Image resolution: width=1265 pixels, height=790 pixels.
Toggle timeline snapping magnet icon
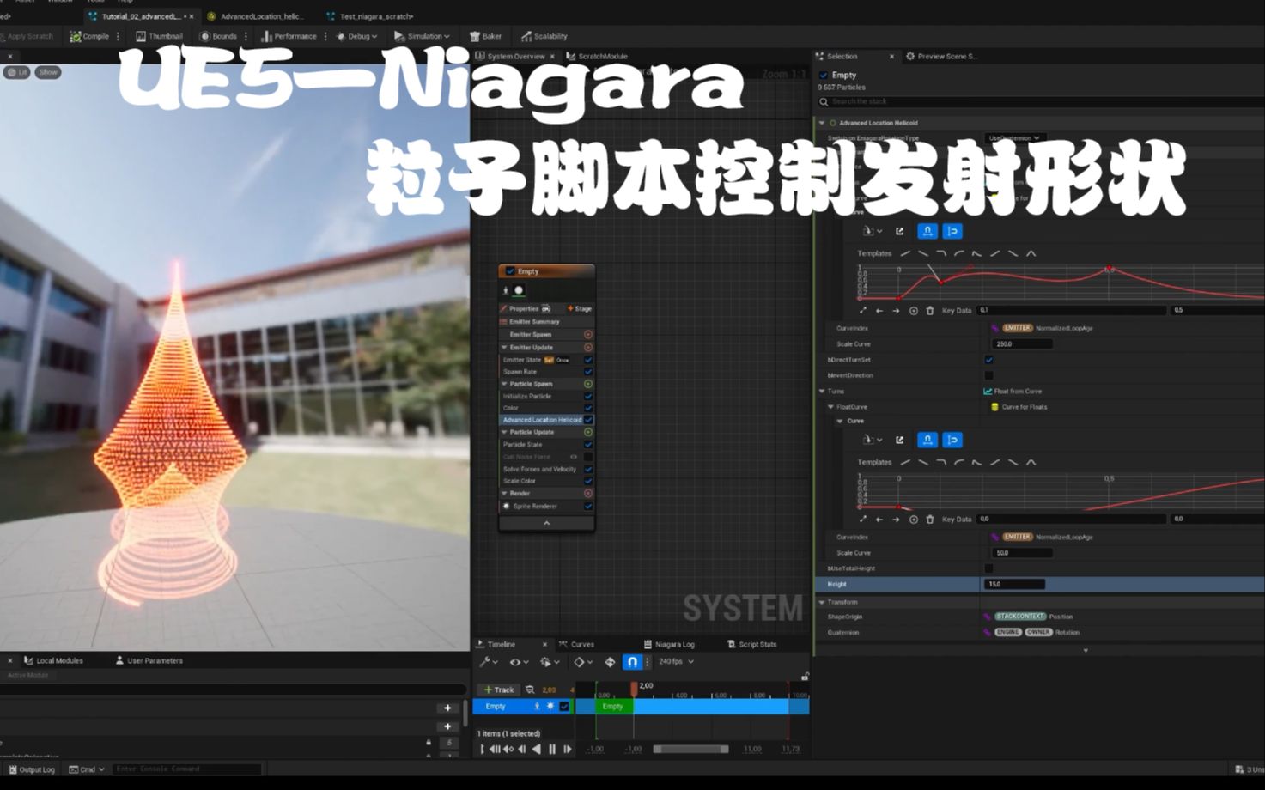click(x=632, y=662)
